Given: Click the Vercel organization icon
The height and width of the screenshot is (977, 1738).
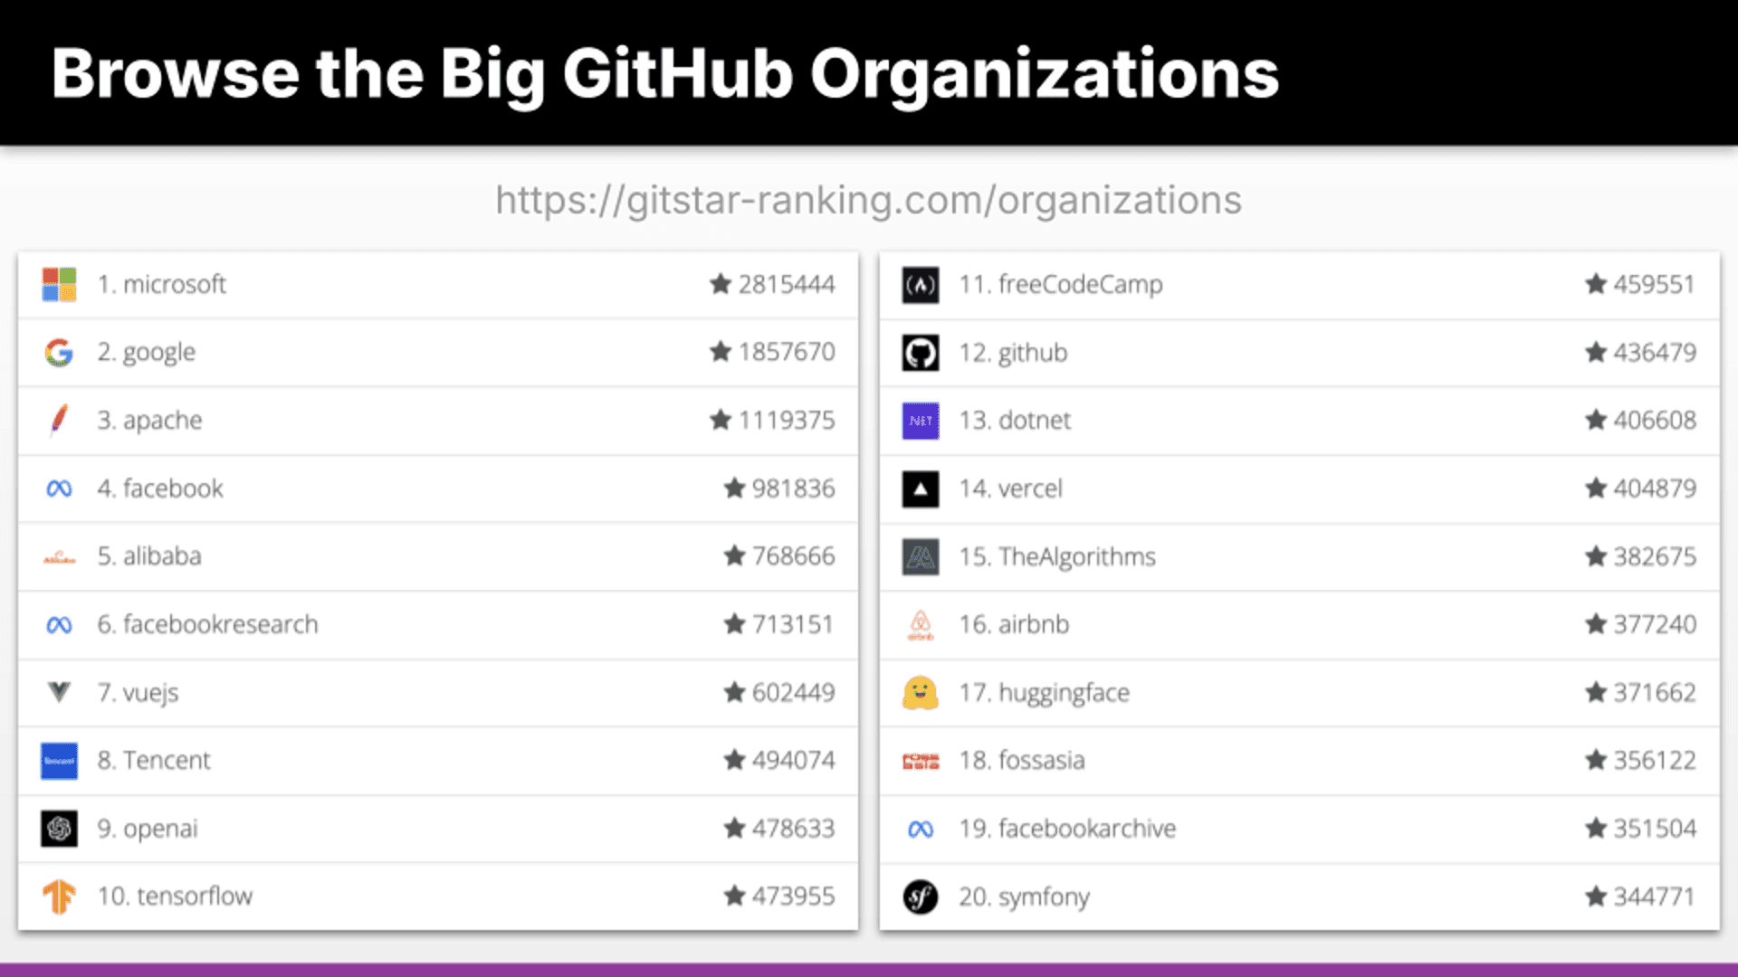Looking at the screenshot, I should click(x=921, y=488).
